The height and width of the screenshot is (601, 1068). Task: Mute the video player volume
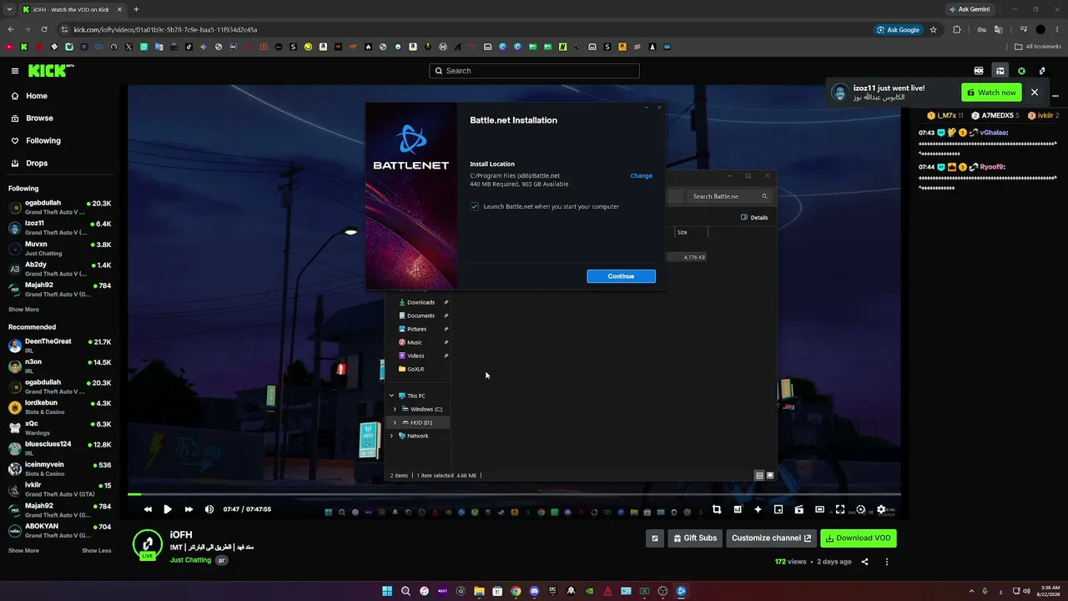pos(209,509)
